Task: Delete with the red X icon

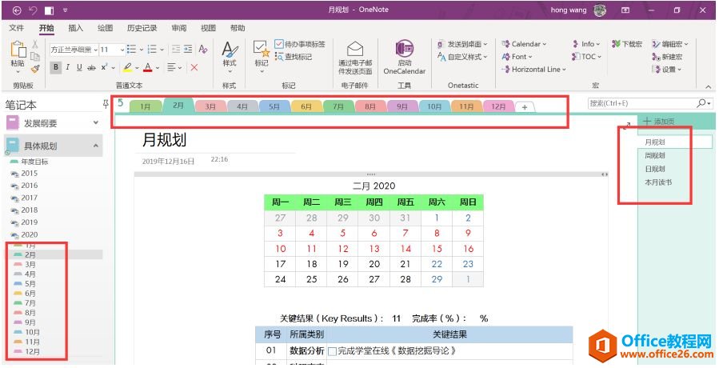Action: click(194, 67)
